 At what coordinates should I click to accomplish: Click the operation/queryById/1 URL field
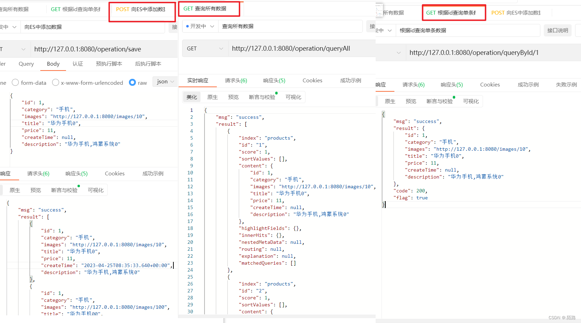[493, 53]
